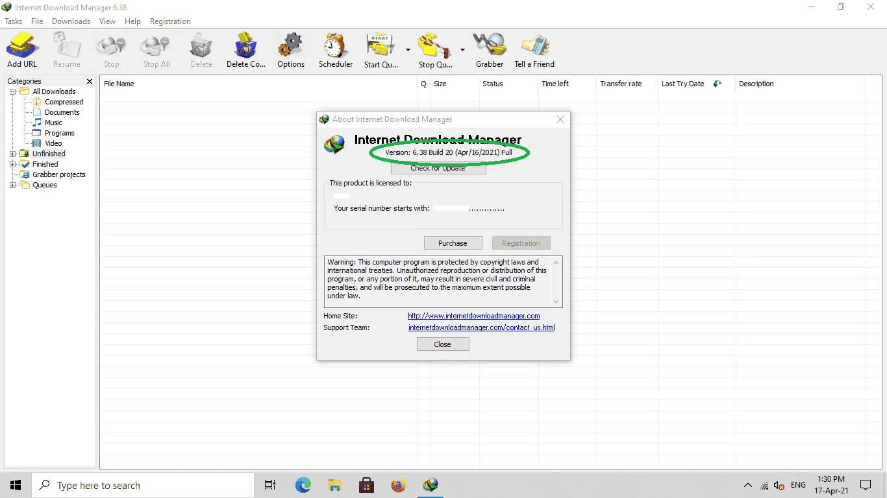This screenshot has width=887, height=498.
Task: Open the Scheduler from the toolbar
Action: click(336, 51)
